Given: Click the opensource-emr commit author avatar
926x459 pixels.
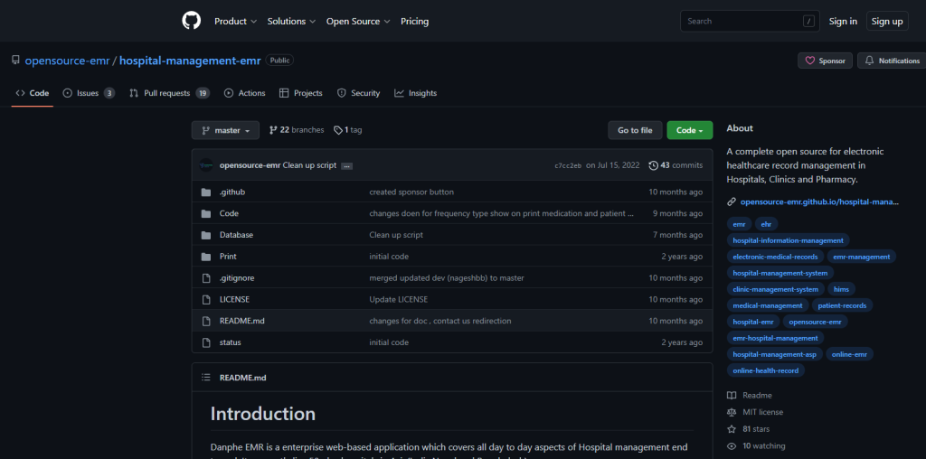Looking at the screenshot, I should [x=206, y=165].
